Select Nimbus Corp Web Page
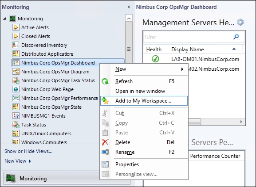The height and width of the screenshot is (187, 256). tap(47, 89)
